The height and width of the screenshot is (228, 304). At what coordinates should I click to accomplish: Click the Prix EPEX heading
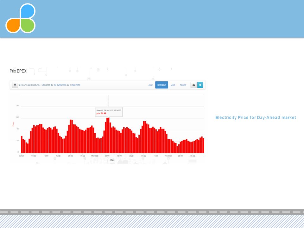(18, 71)
